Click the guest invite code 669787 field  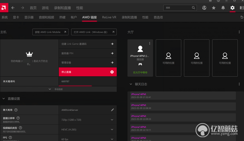[x=88, y=81]
